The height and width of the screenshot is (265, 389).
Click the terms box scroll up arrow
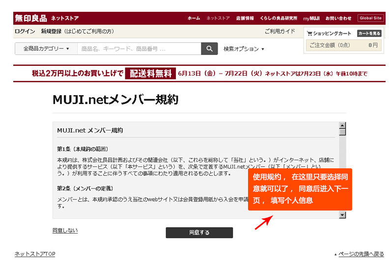[342, 125]
